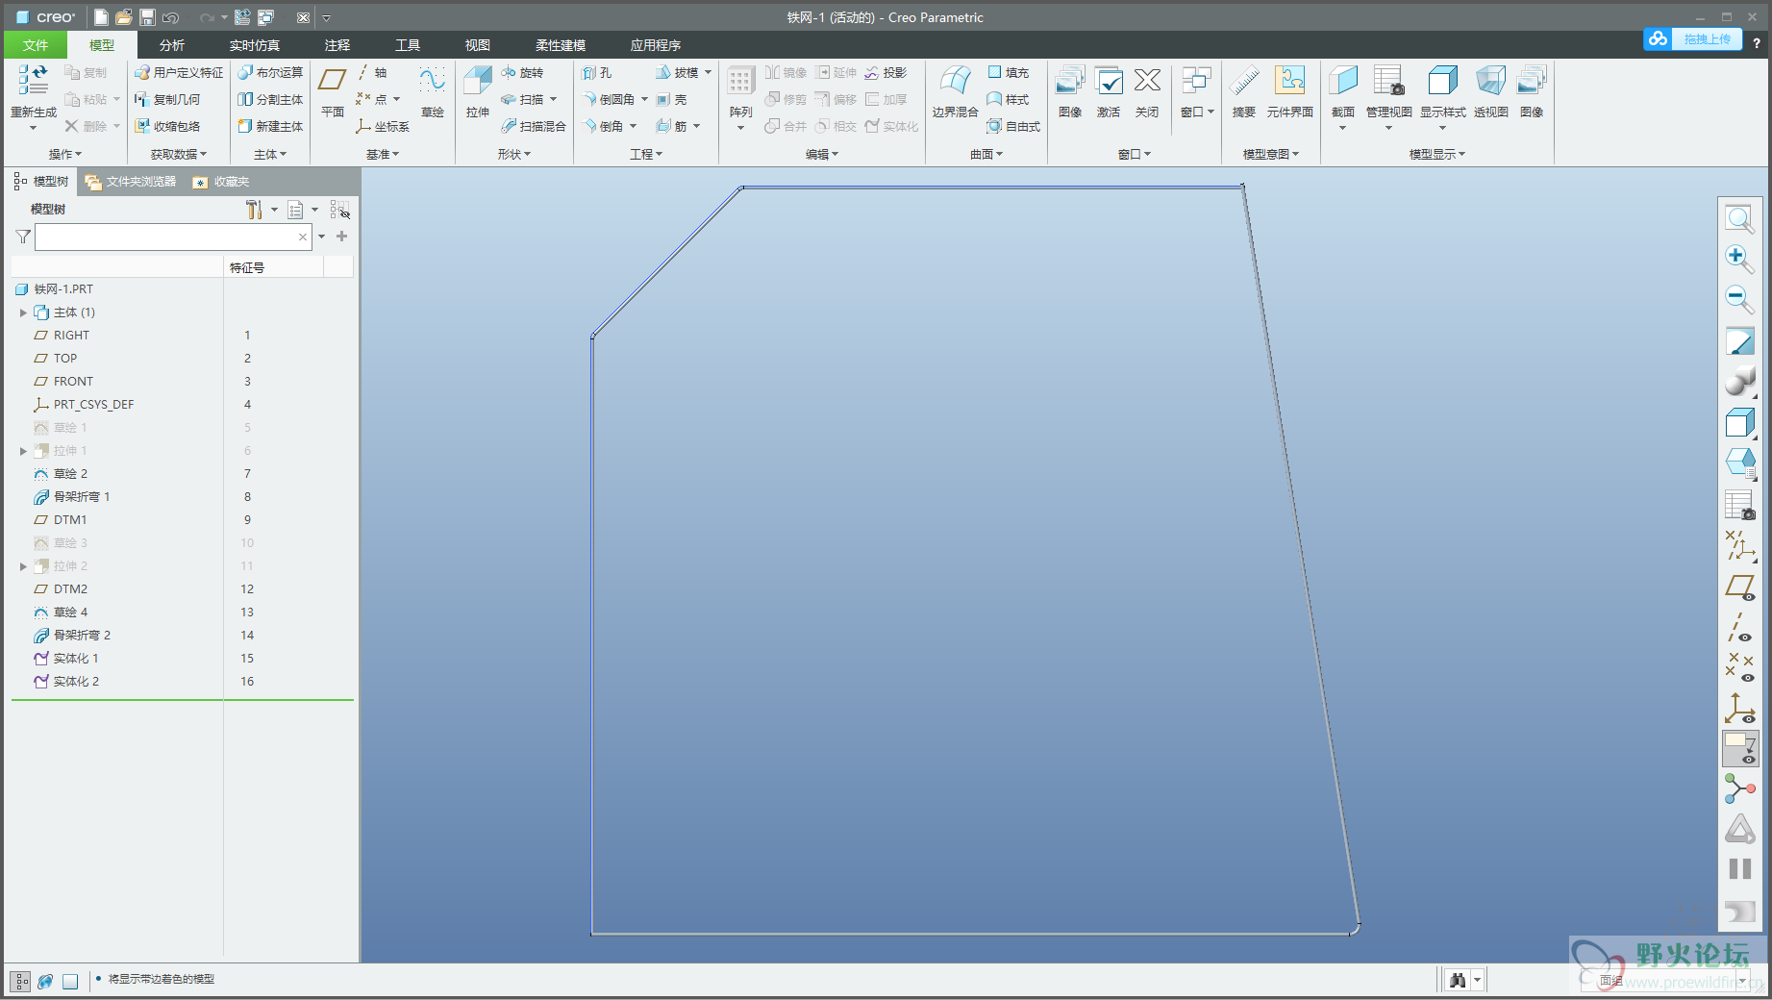This screenshot has width=1772, height=1000.
Task: Click the Refit magnifier in graphics toolbar
Action: point(1739,219)
